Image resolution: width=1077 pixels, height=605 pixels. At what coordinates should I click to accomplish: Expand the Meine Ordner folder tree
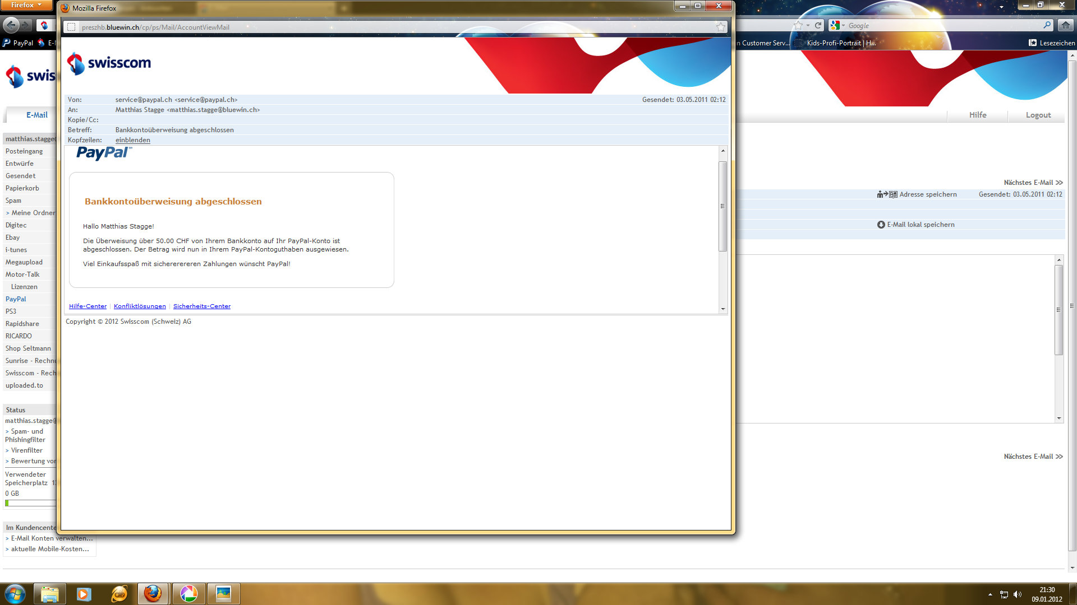[30, 213]
